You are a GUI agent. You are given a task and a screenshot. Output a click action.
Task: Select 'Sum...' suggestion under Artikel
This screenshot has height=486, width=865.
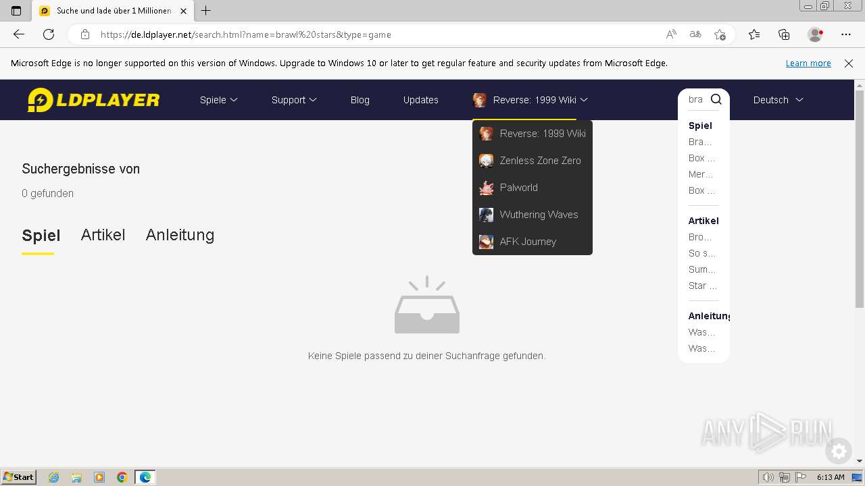point(701,269)
